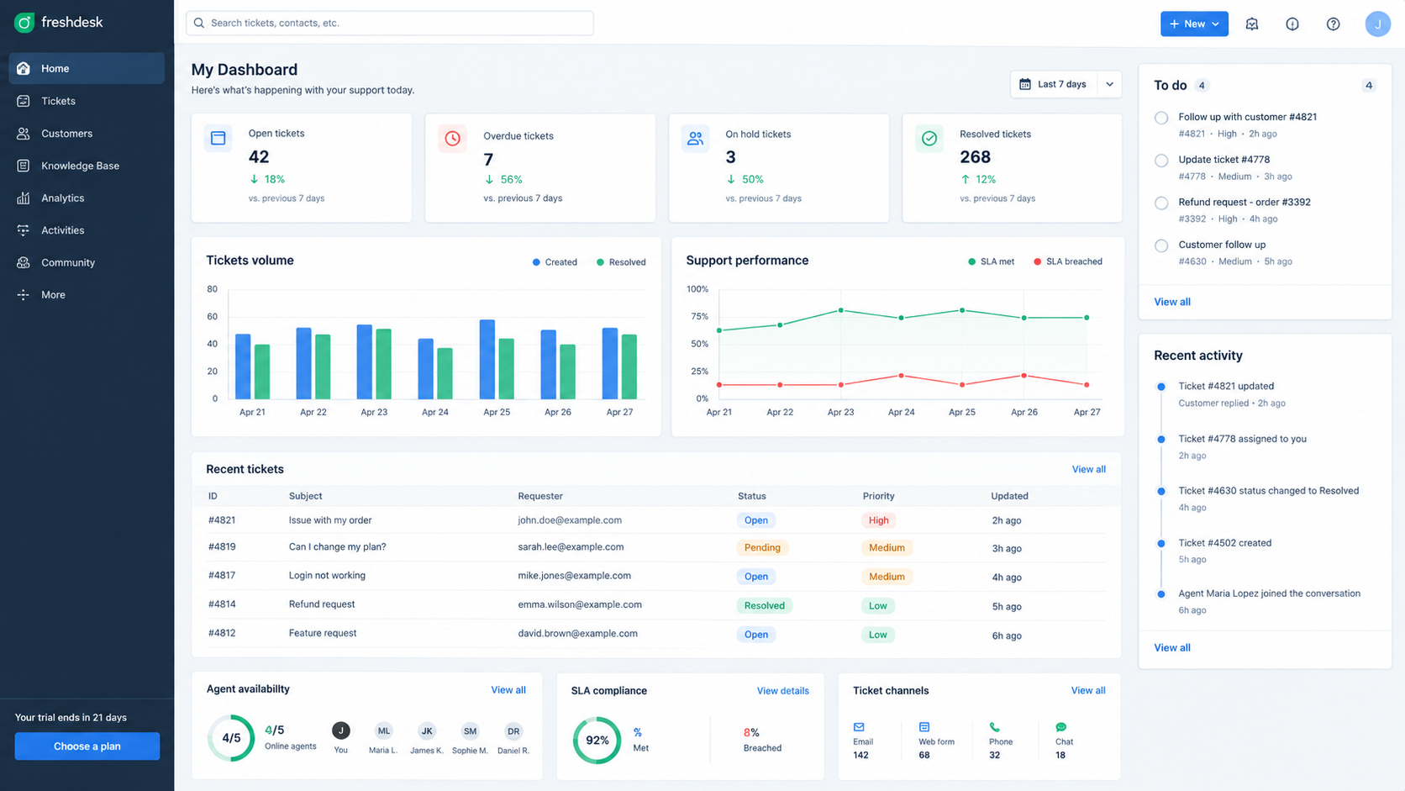The width and height of the screenshot is (1405, 791).
Task: Mark 'Follow up with customer #4821' done
Action: [x=1161, y=118]
